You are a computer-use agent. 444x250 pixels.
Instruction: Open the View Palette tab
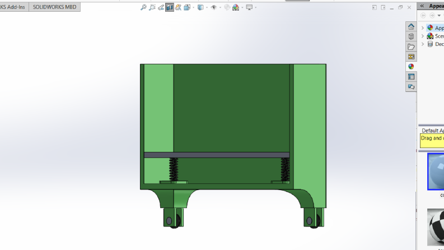(411, 57)
